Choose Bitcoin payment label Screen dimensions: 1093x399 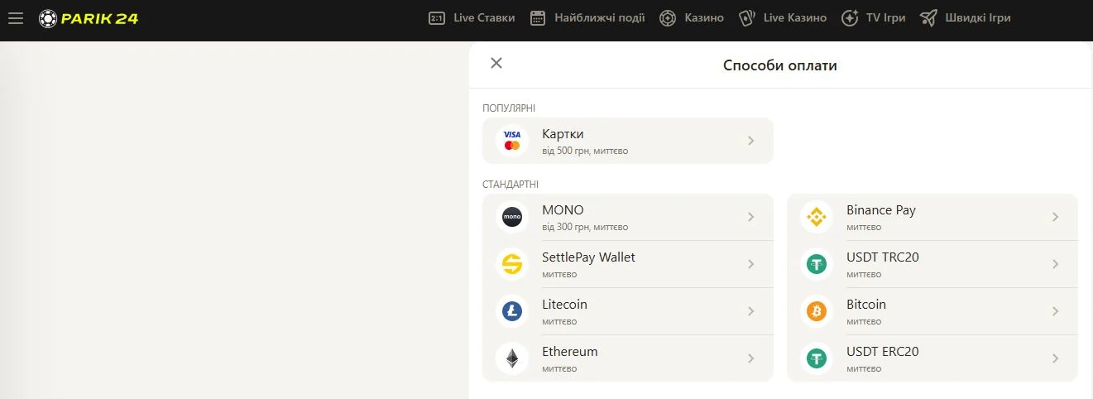click(x=866, y=305)
